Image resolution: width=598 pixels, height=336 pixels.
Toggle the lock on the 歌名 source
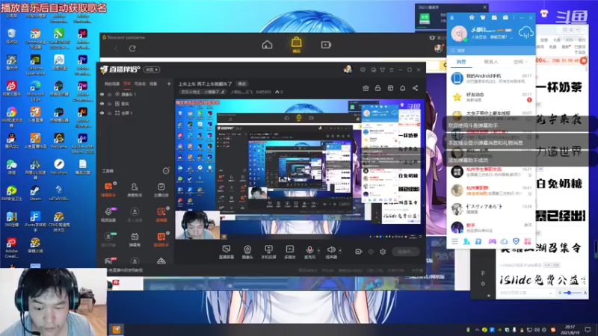109,104
